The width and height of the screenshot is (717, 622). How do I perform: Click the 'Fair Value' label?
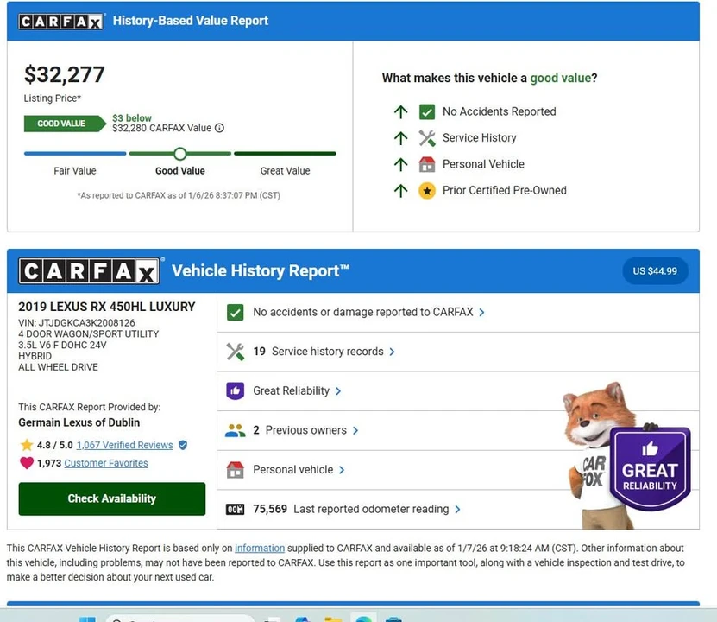[x=75, y=171]
